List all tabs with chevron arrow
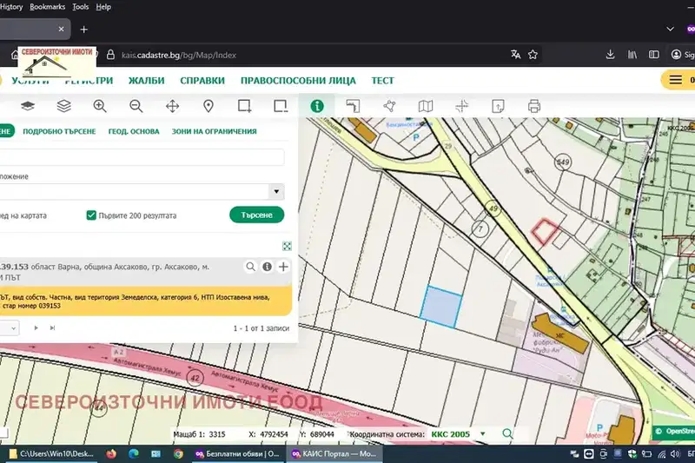 click(x=670, y=30)
